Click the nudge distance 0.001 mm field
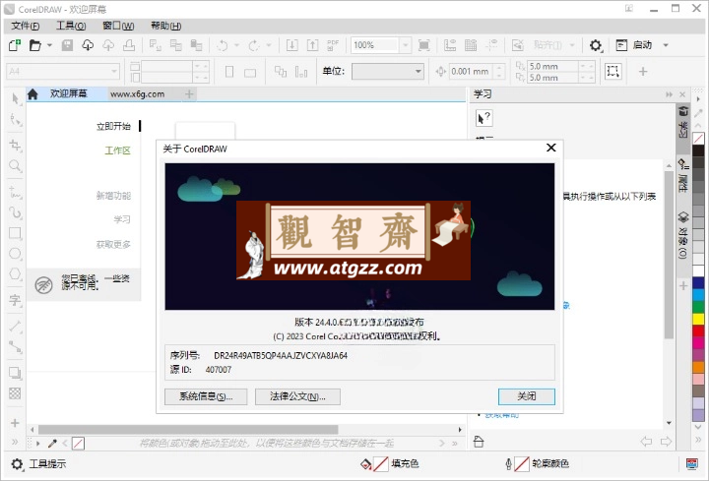This screenshot has height=481, width=709. (471, 72)
